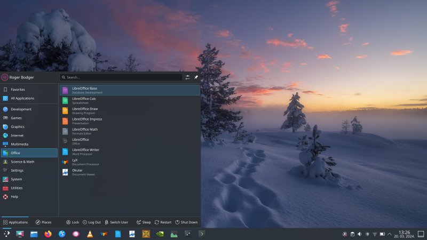Launch LibreOffice Draw
The width and height of the screenshot is (427, 240).
(130, 111)
